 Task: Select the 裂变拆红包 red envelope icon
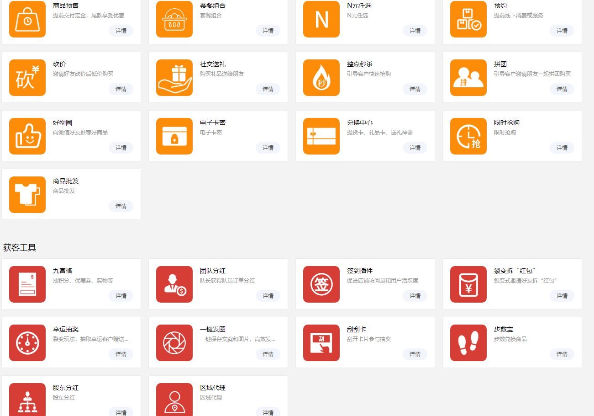click(468, 284)
